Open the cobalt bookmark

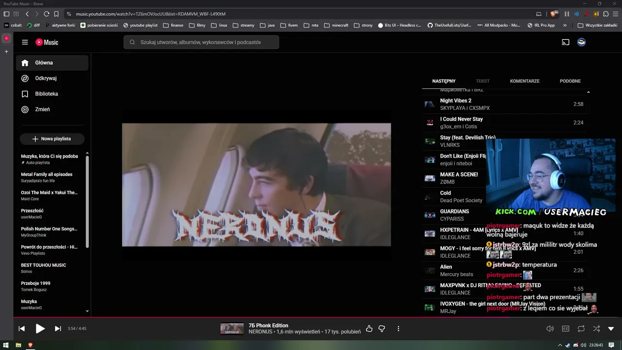click(13, 25)
